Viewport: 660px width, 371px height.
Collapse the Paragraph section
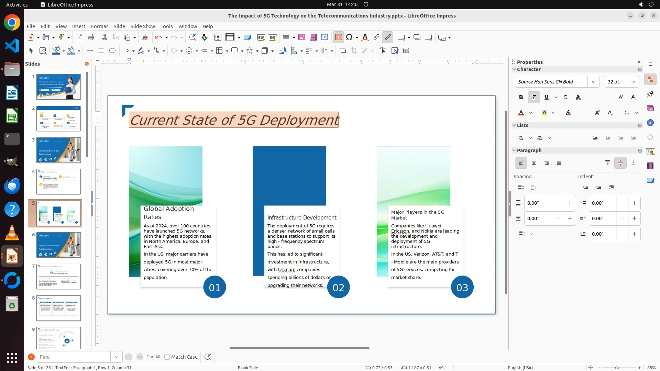point(514,150)
